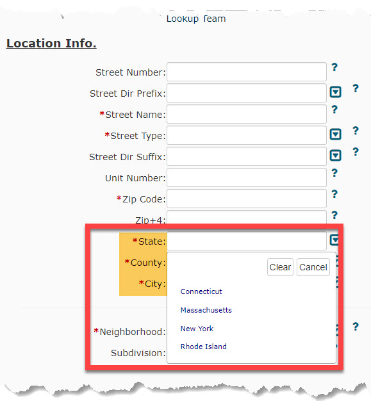The height and width of the screenshot is (401, 371).
Task: Choose Connecticut from the state list
Action: pos(201,291)
